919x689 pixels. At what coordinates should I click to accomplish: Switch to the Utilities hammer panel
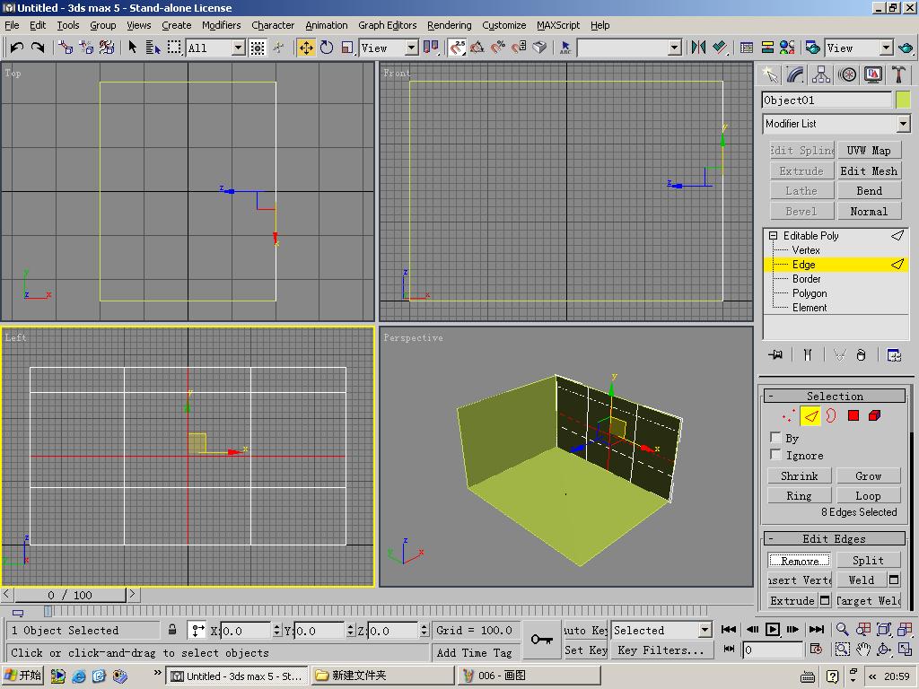click(x=898, y=74)
